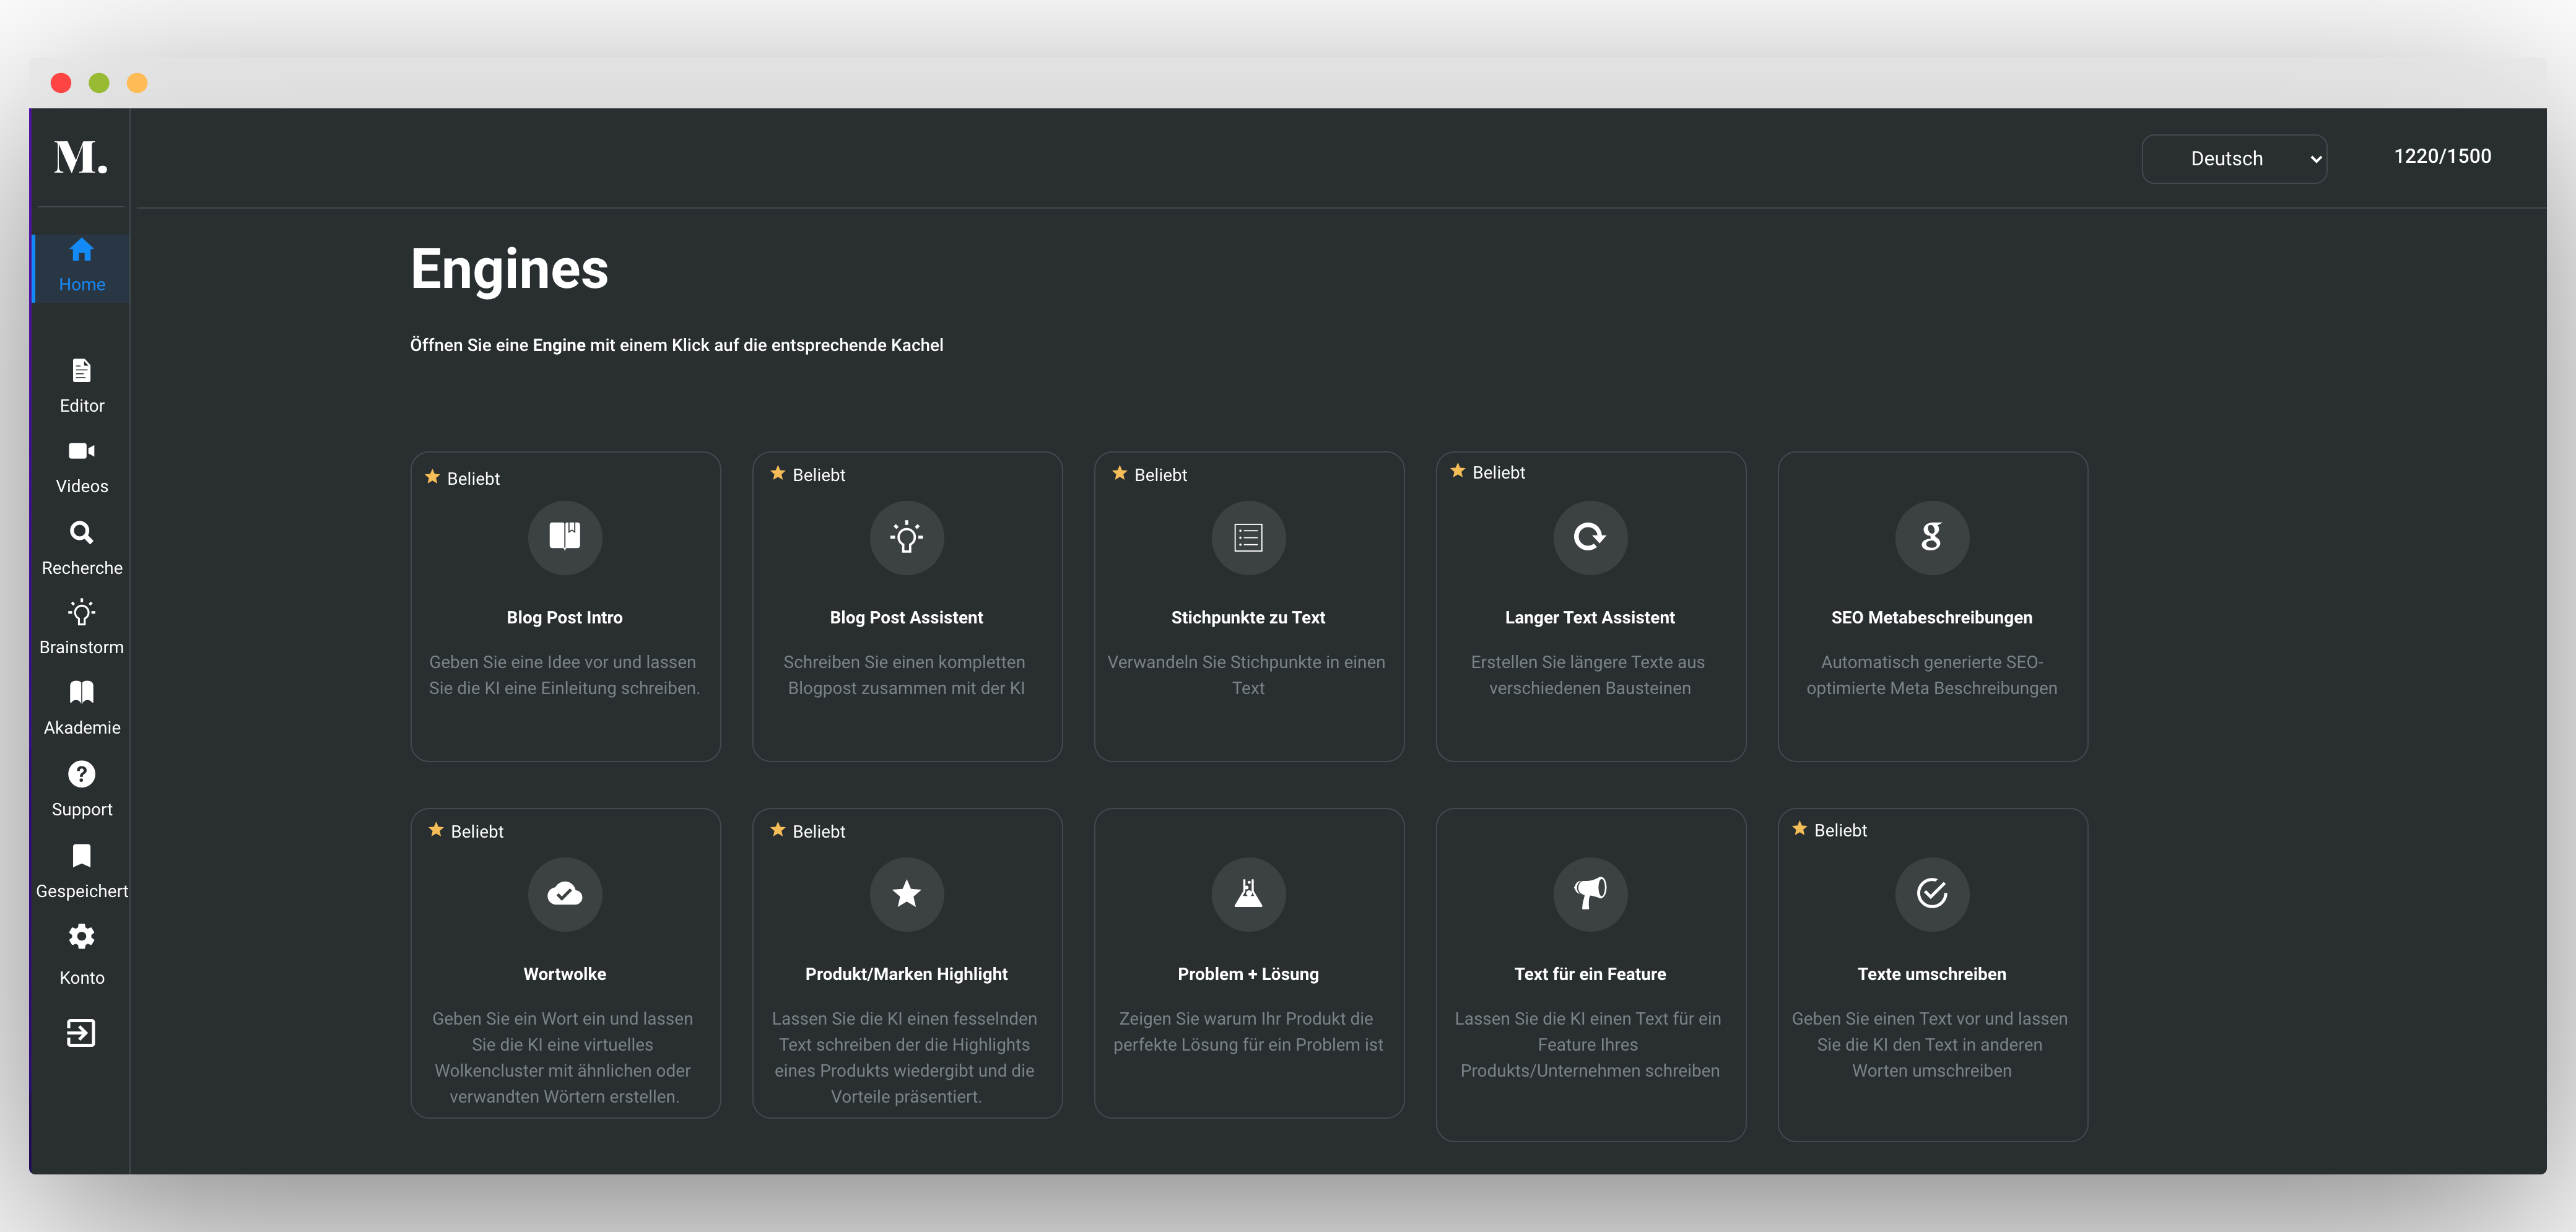Select the Text für ein Feature megaphone icon
The width and height of the screenshot is (2576, 1232).
click(1590, 893)
